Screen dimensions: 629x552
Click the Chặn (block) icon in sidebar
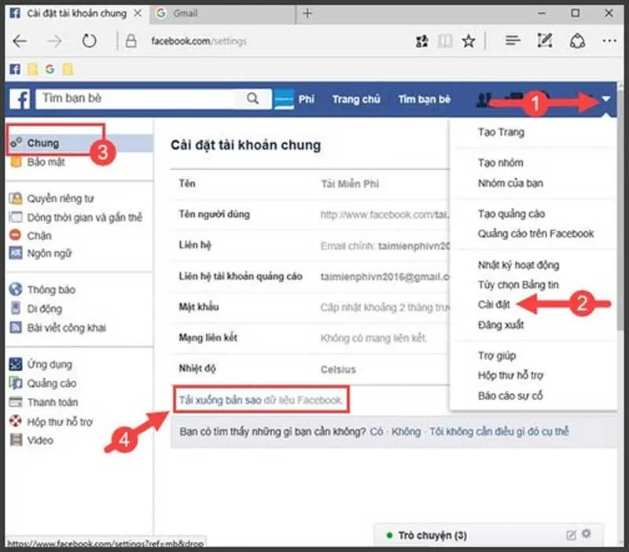(16, 235)
